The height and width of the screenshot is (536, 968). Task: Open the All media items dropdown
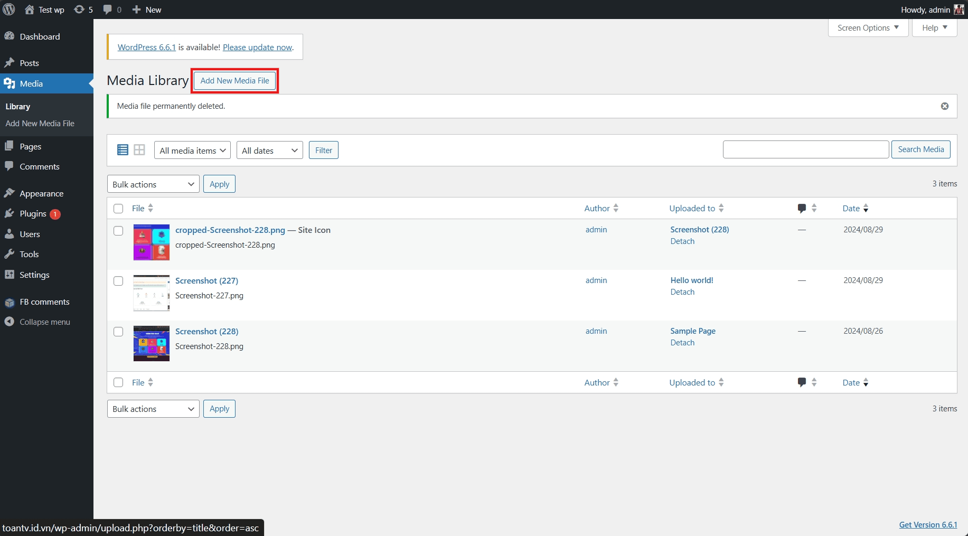tap(192, 150)
